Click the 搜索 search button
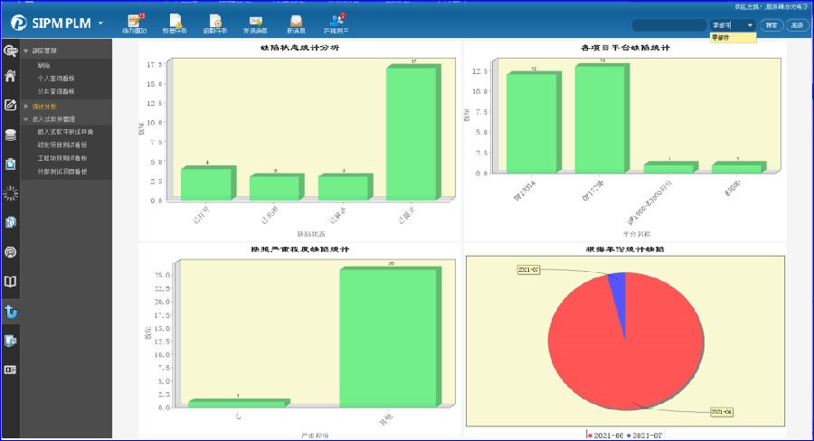Image resolution: width=814 pixels, height=441 pixels. coord(771,25)
